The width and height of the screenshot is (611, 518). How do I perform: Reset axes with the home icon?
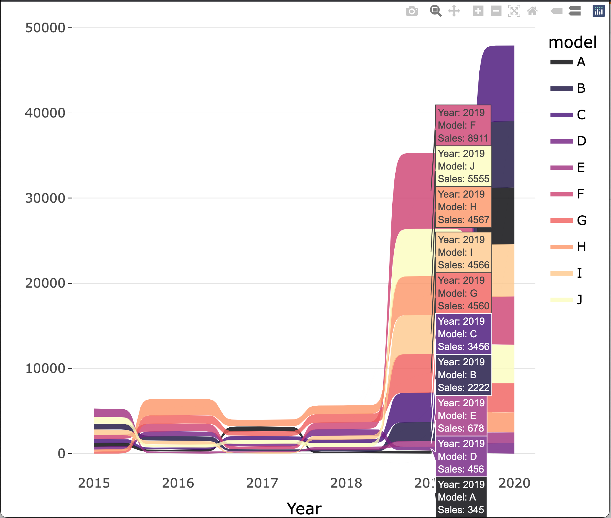coord(532,11)
